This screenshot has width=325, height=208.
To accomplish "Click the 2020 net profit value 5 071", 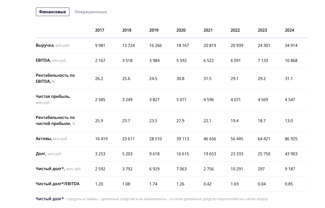I will tap(181, 100).
